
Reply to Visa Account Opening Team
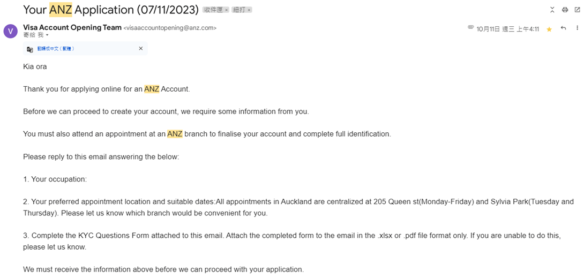point(563,28)
